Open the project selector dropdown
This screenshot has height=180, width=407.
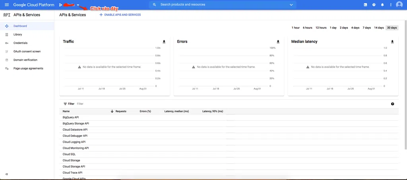[69, 5]
